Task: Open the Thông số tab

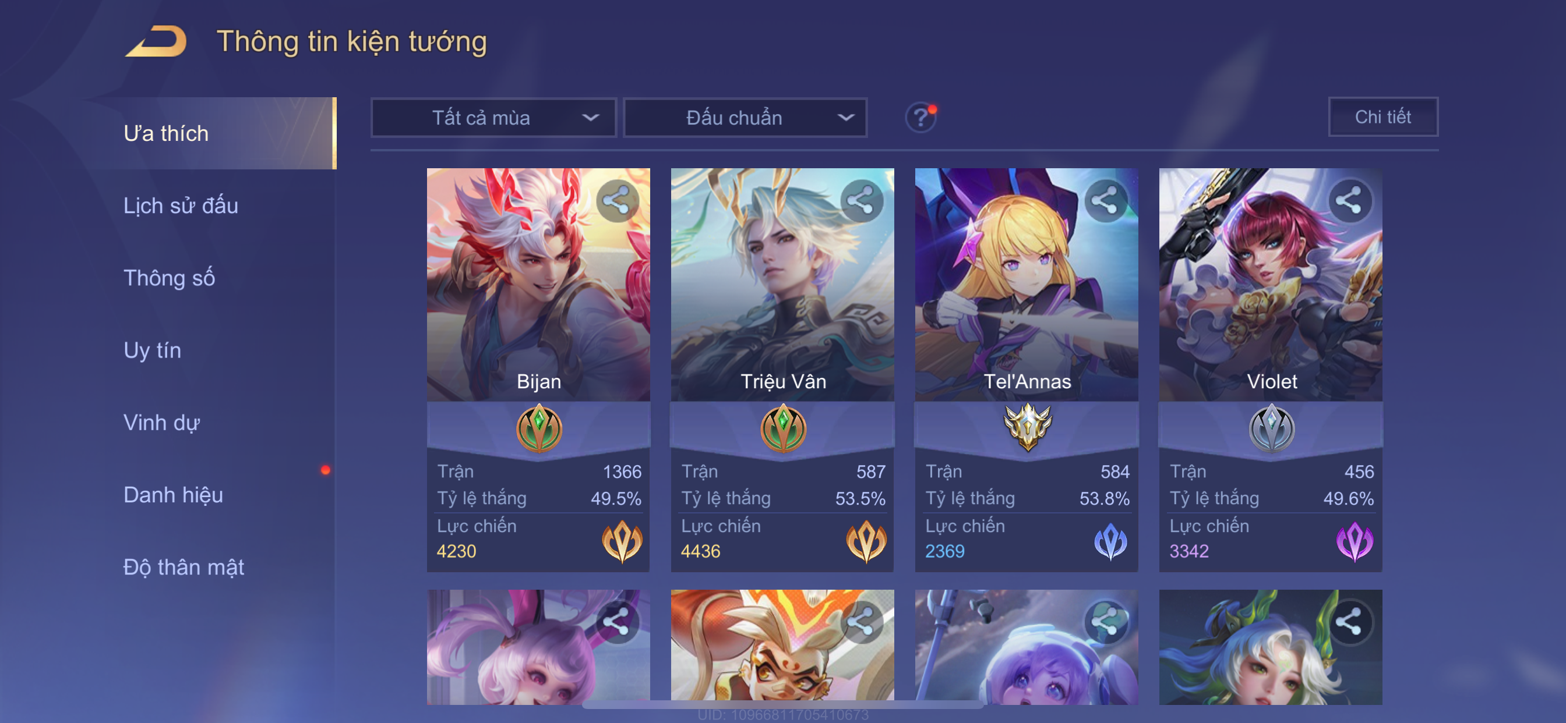Action: click(x=169, y=278)
